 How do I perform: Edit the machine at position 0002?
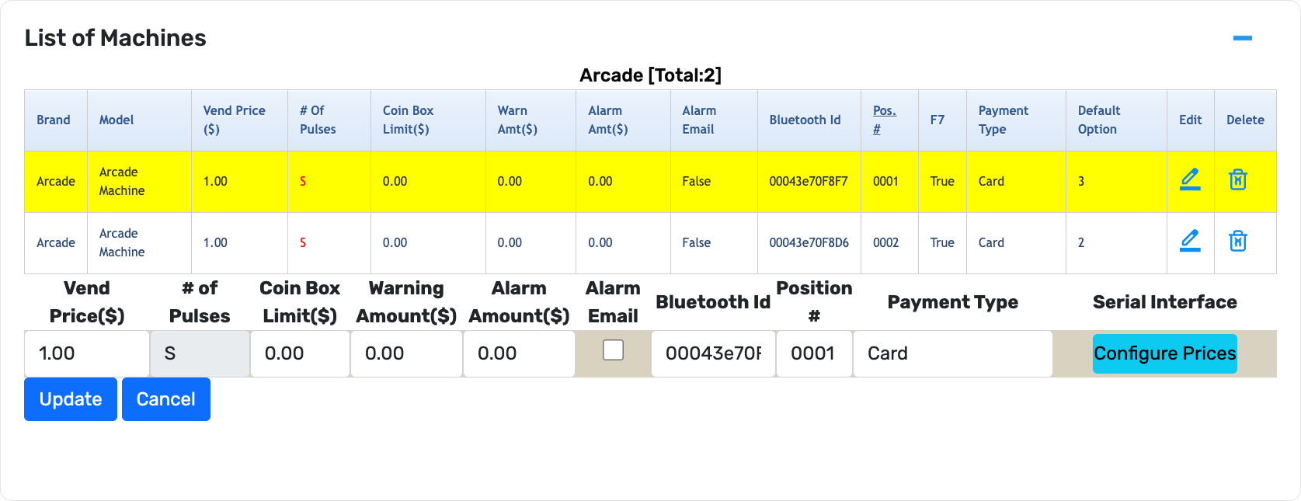click(1190, 241)
